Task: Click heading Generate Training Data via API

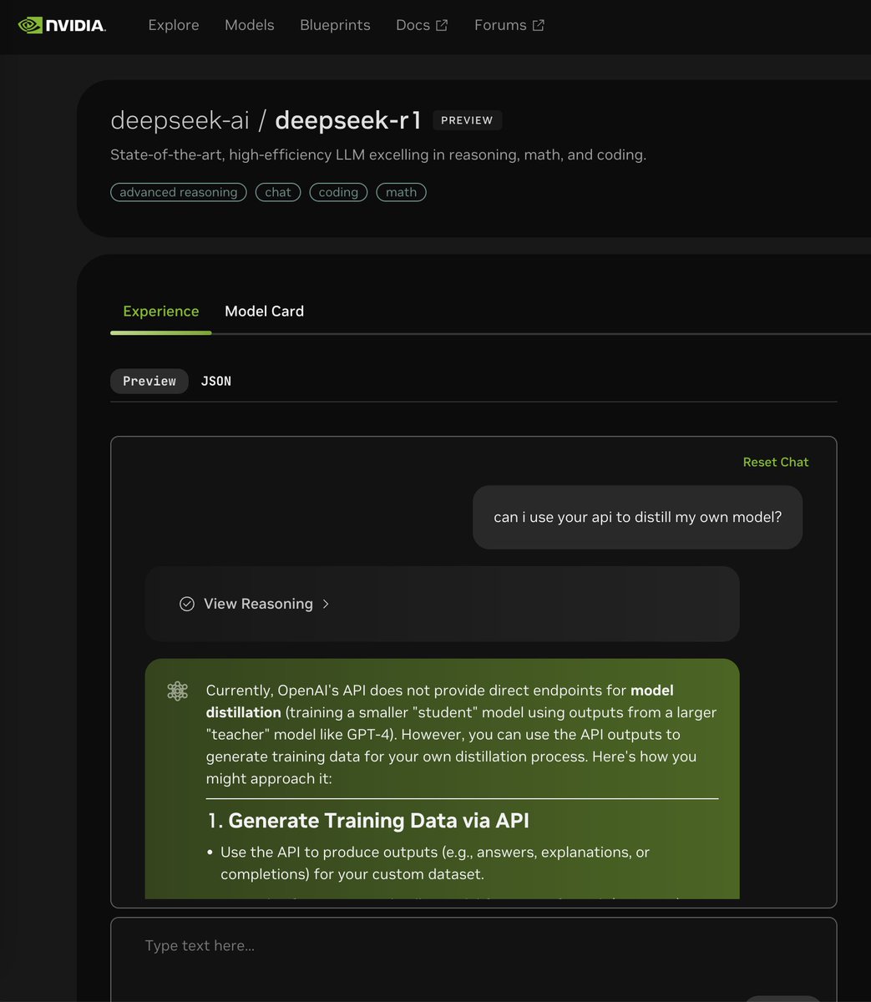Action: [368, 821]
